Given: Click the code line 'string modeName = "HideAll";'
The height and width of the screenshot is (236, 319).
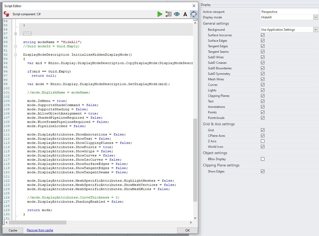Looking at the screenshot, I should click(x=53, y=42).
